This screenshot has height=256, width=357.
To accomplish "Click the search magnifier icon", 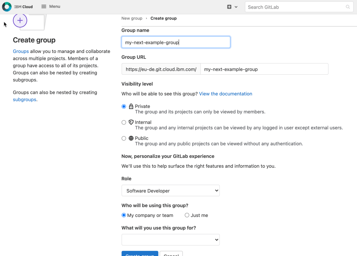I will (x=348, y=7).
